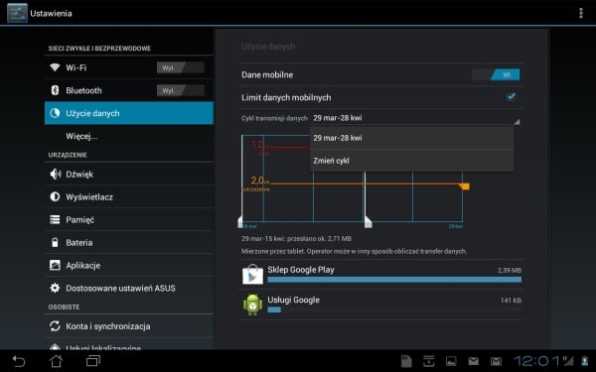Tap the 141 KB usage value
This screenshot has height=372, width=596.
pyautogui.click(x=511, y=301)
